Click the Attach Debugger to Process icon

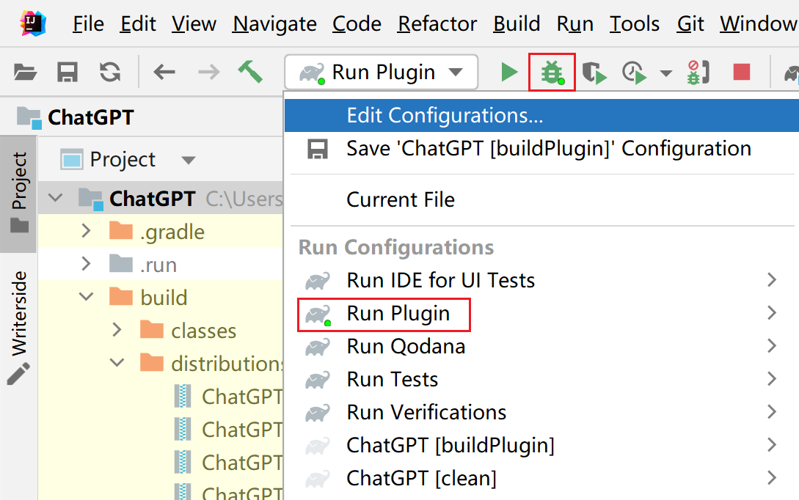698,73
